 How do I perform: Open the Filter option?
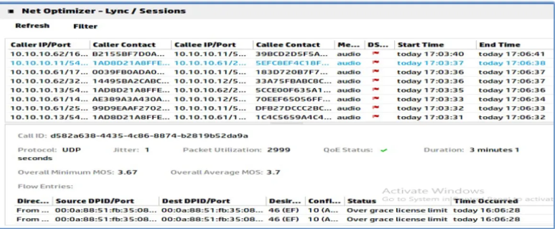click(x=85, y=26)
